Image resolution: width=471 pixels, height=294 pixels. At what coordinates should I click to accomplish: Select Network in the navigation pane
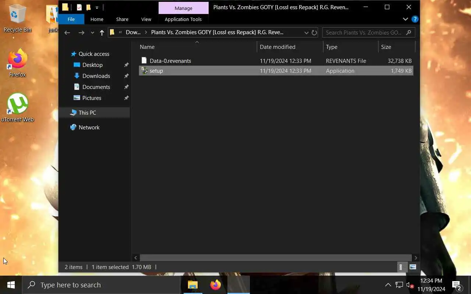tap(89, 127)
